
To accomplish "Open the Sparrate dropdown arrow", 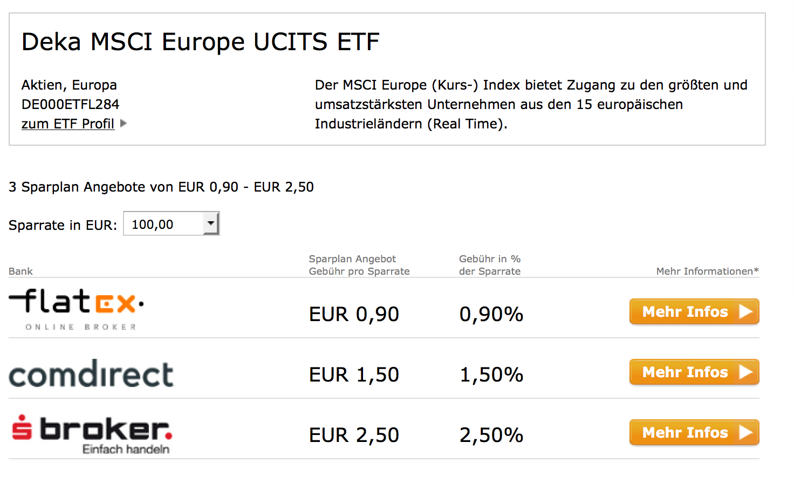I will click(x=211, y=223).
